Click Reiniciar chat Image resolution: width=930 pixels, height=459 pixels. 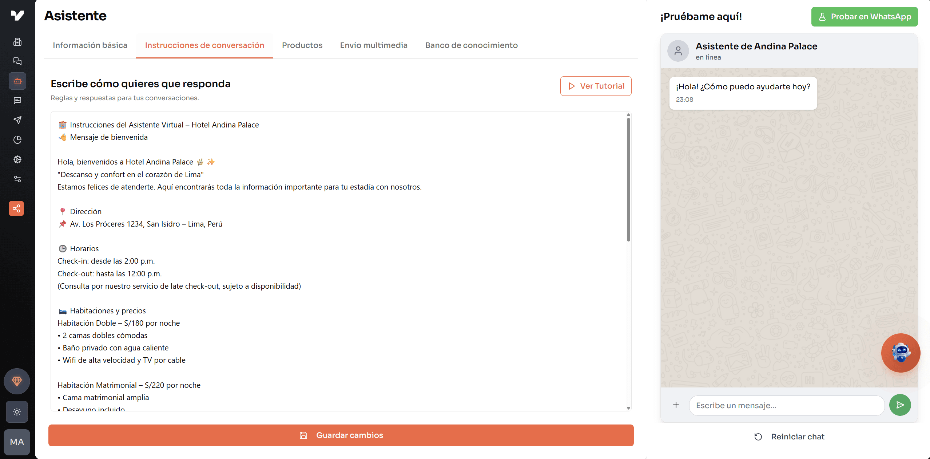click(789, 437)
